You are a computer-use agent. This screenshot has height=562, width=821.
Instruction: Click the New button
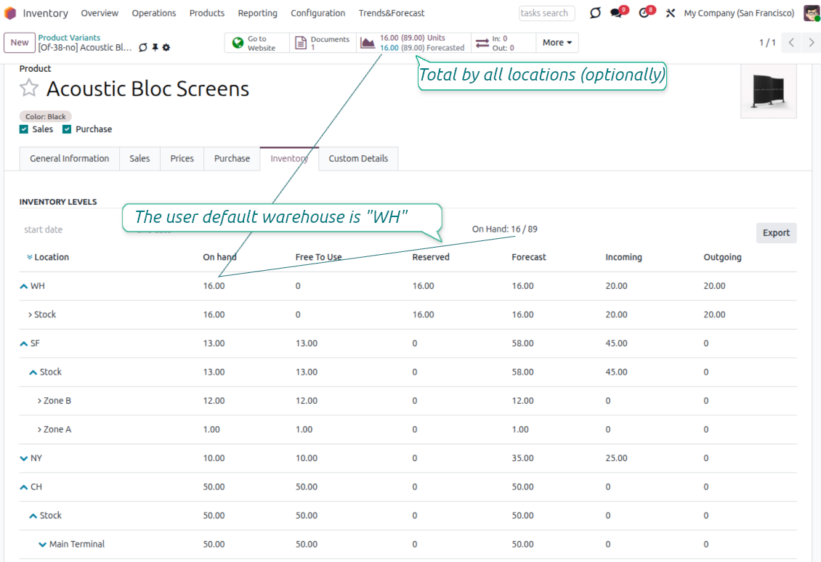(19, 43)
